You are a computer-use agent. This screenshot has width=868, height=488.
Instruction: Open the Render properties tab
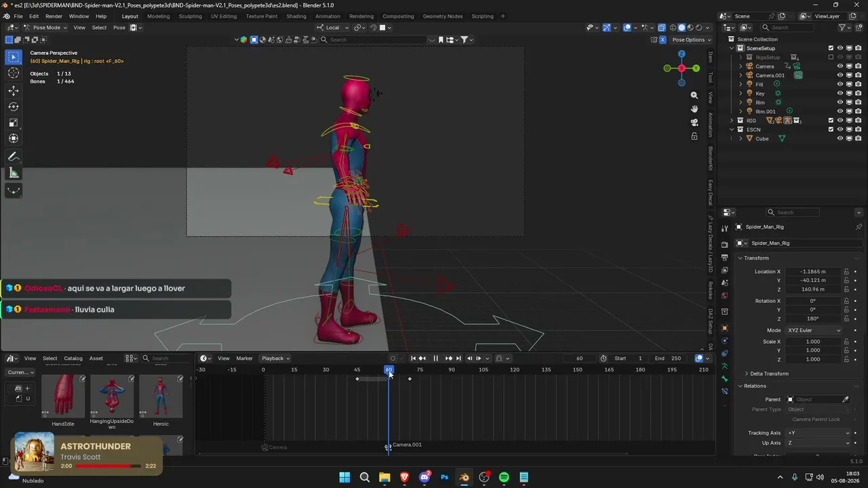click(725, 244)
